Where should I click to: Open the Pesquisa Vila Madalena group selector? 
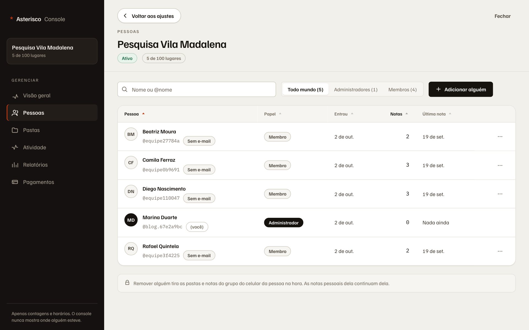tap(52, 51)
